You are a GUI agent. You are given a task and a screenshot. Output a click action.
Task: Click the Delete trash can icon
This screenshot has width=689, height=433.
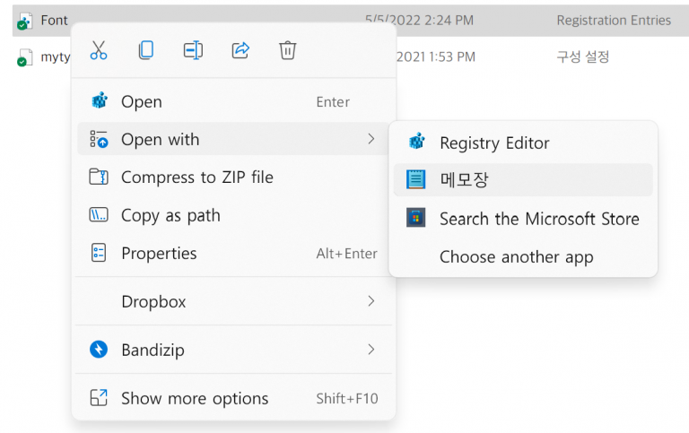tap(287, 50)
